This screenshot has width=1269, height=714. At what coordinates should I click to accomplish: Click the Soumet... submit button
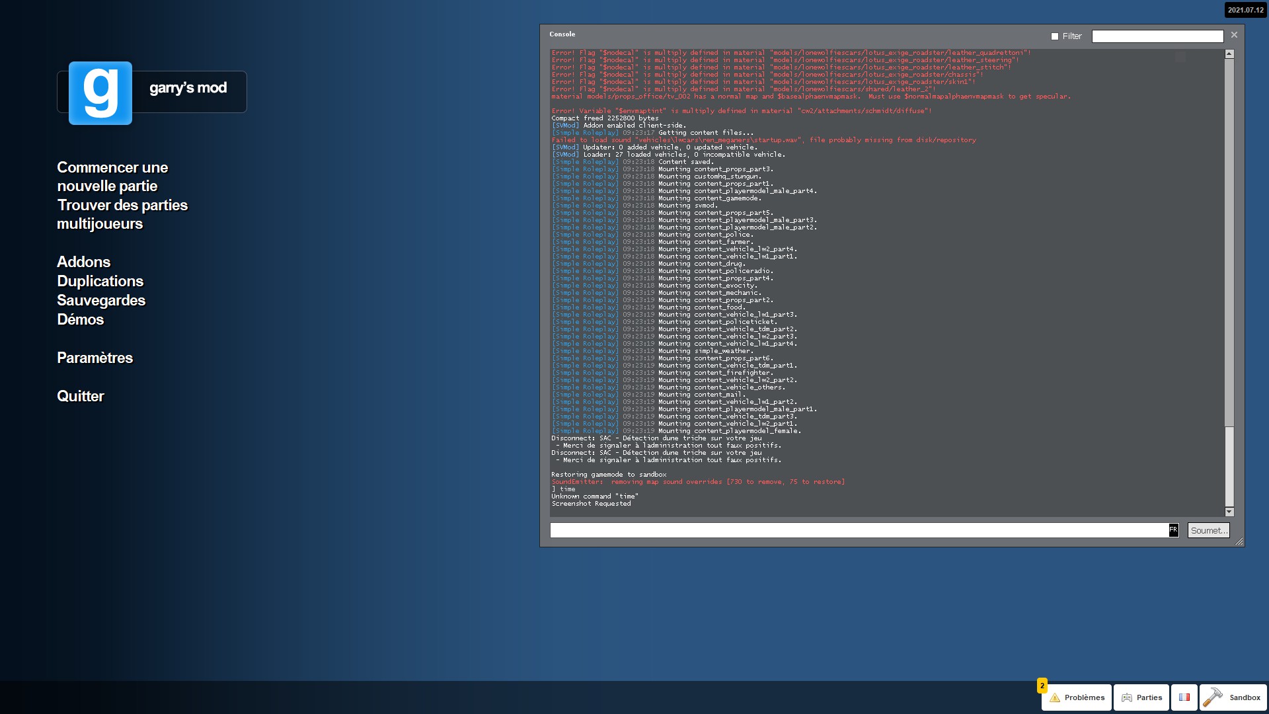[1208, 530]
